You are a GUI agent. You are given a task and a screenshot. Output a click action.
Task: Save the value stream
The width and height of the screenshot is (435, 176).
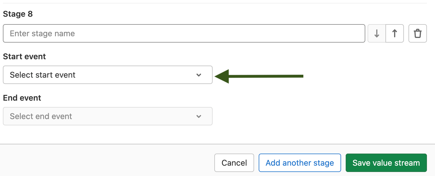tap(386, 163)
